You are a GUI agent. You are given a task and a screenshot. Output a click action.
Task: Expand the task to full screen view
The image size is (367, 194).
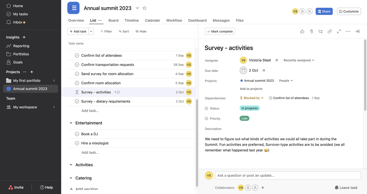[x=339, y=31]
